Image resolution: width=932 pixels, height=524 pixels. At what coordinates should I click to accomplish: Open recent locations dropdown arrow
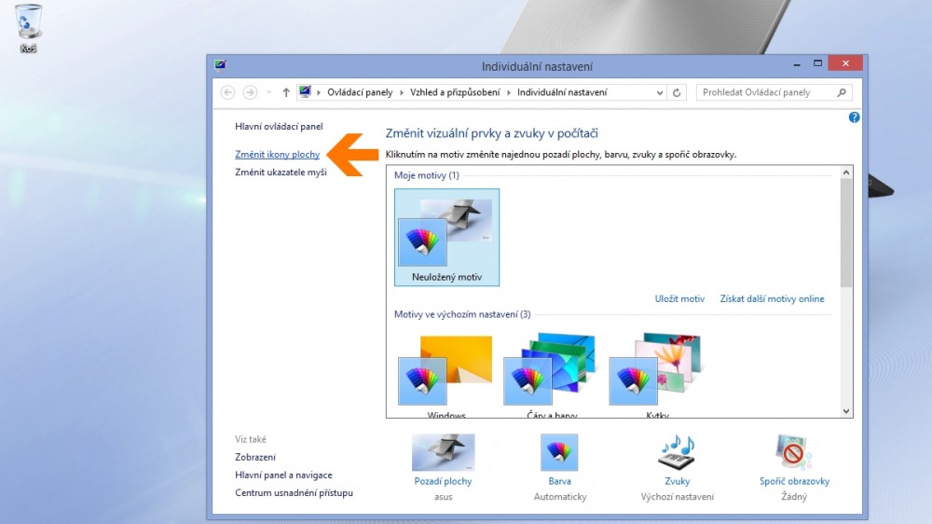268,92
